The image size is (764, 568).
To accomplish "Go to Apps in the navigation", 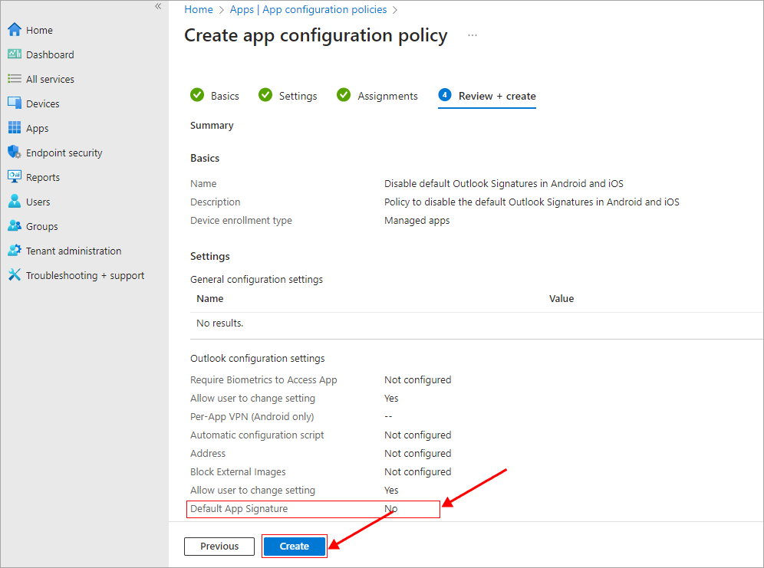I will click(38, 128).
